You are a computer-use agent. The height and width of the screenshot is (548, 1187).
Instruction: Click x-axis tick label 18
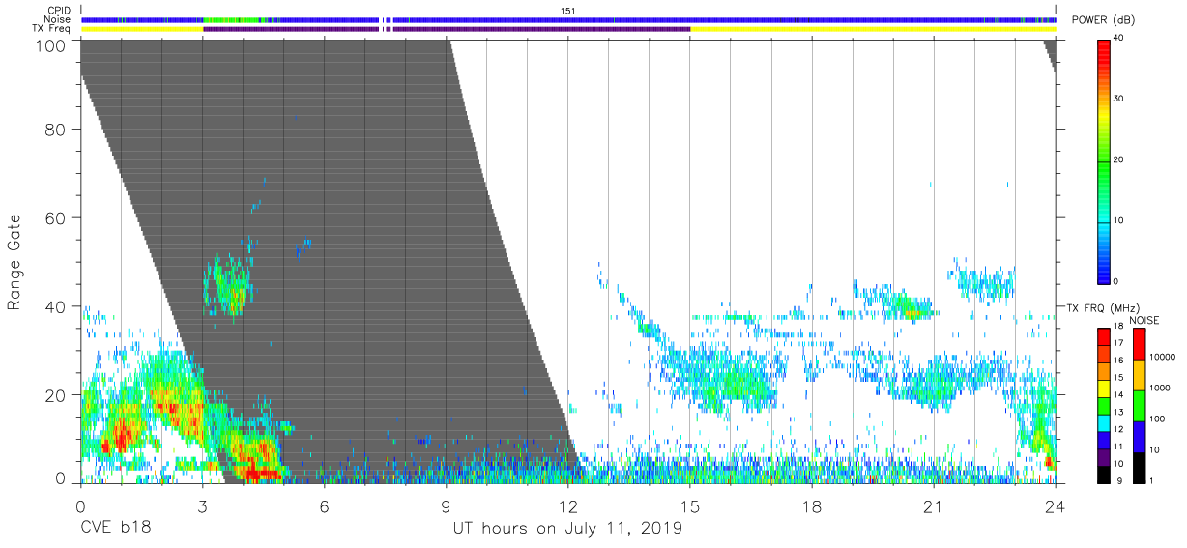811,507
